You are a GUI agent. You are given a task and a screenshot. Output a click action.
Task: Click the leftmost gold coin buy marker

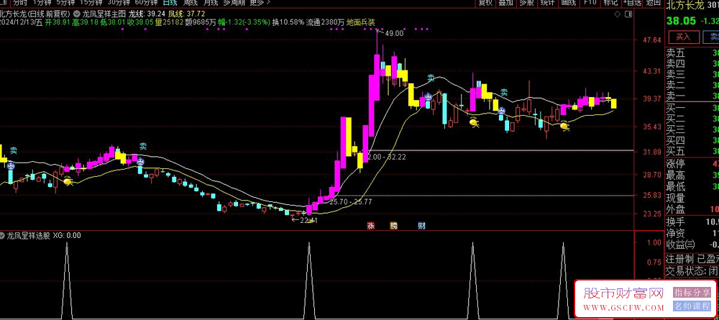point(68,182)
